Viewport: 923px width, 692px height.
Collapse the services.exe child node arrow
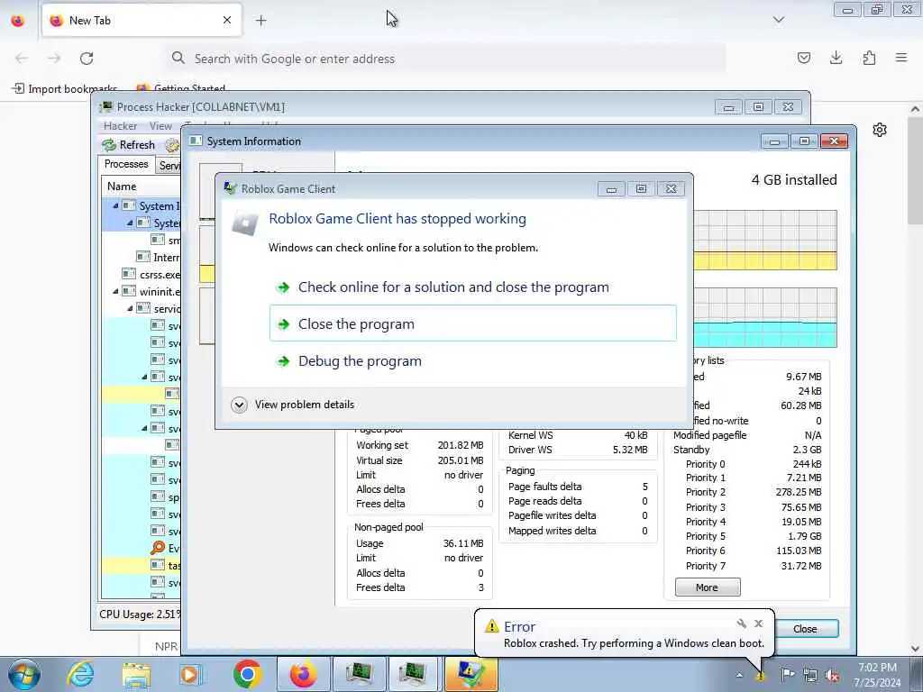130,308
